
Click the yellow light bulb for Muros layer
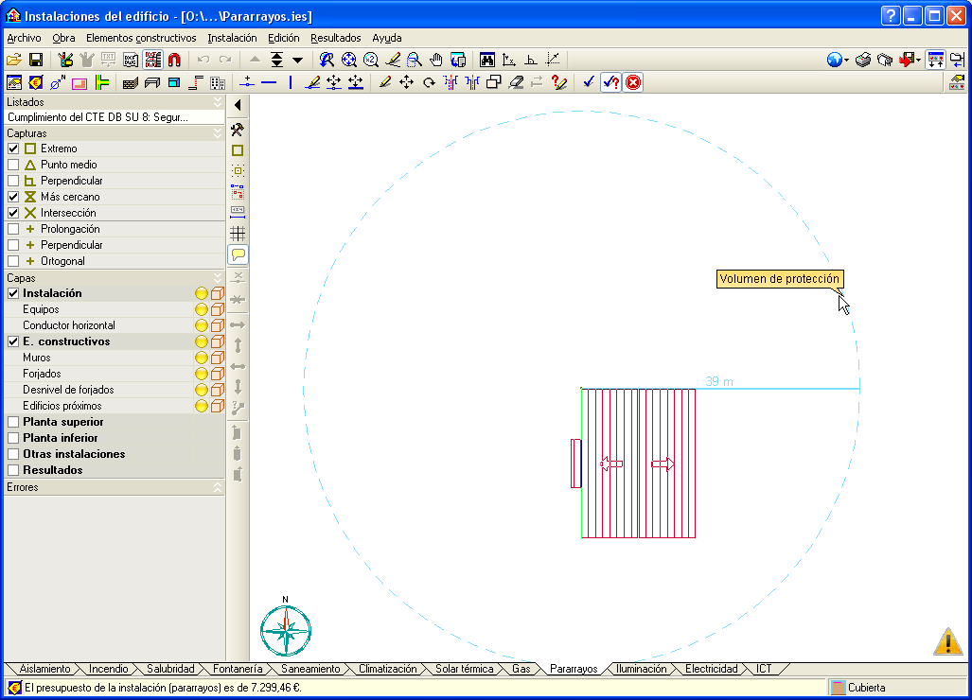pyautogui.click(x=202, y=358)
